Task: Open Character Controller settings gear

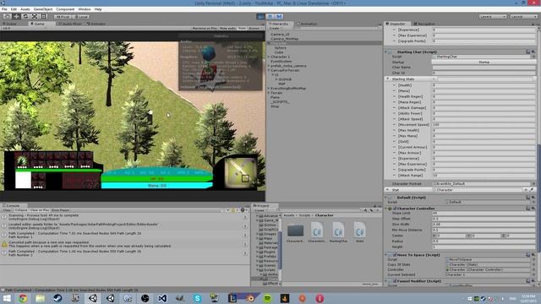Action: pyautogui.click(x=533, y=209)
